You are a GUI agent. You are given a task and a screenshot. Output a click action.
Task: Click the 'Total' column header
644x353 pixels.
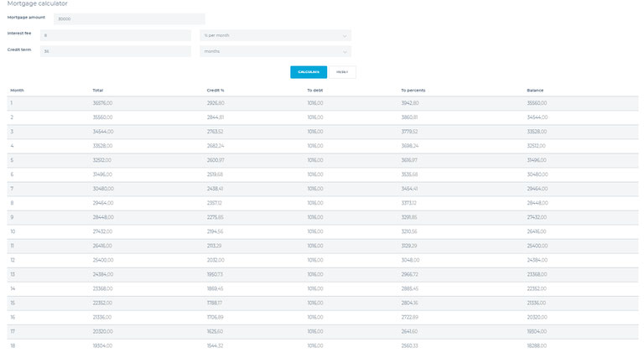(98, 91)
